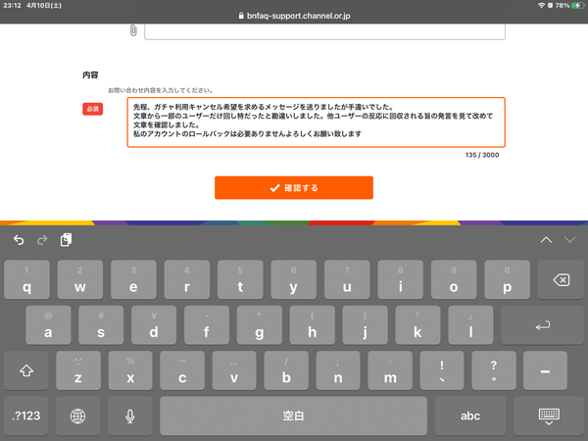This screenshot has width=588, height=441.
Task: Tap the globe language switch key
Action: [x=77, y=416]
